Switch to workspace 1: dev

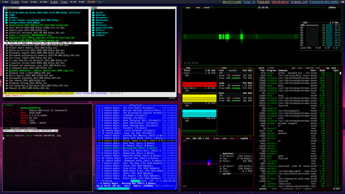coord(5,2)
